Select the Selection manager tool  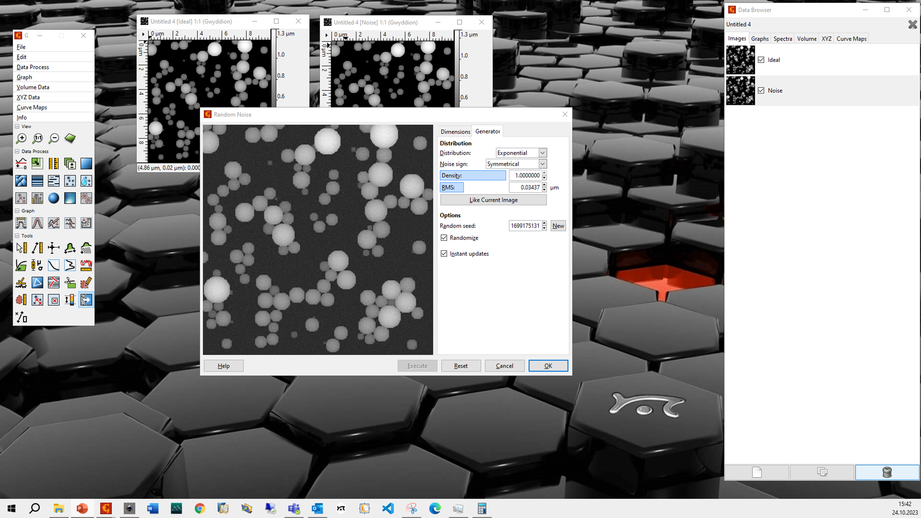pyautogui.click(x=21, y=317)
